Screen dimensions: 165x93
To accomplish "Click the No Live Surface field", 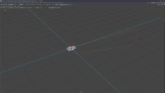I will [39, 5].
